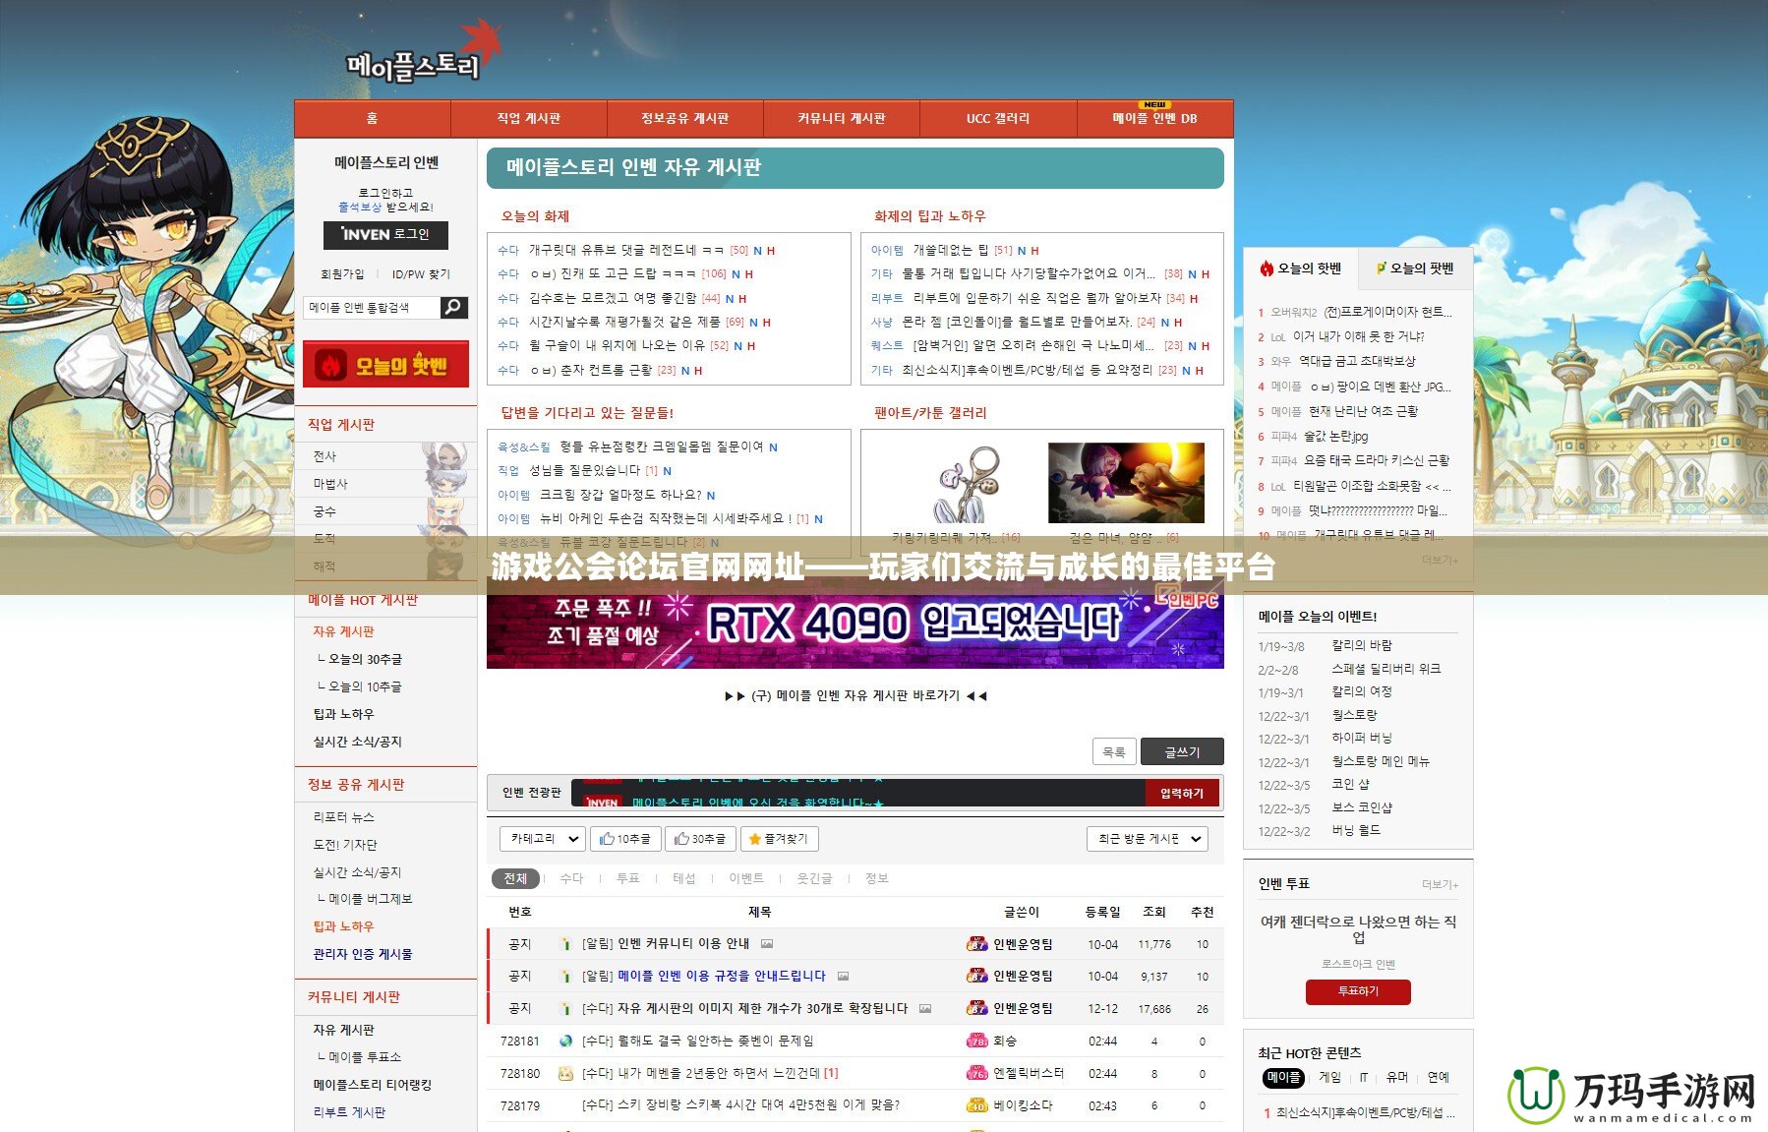Click the character icon on post 728180

coord(565,1073)
